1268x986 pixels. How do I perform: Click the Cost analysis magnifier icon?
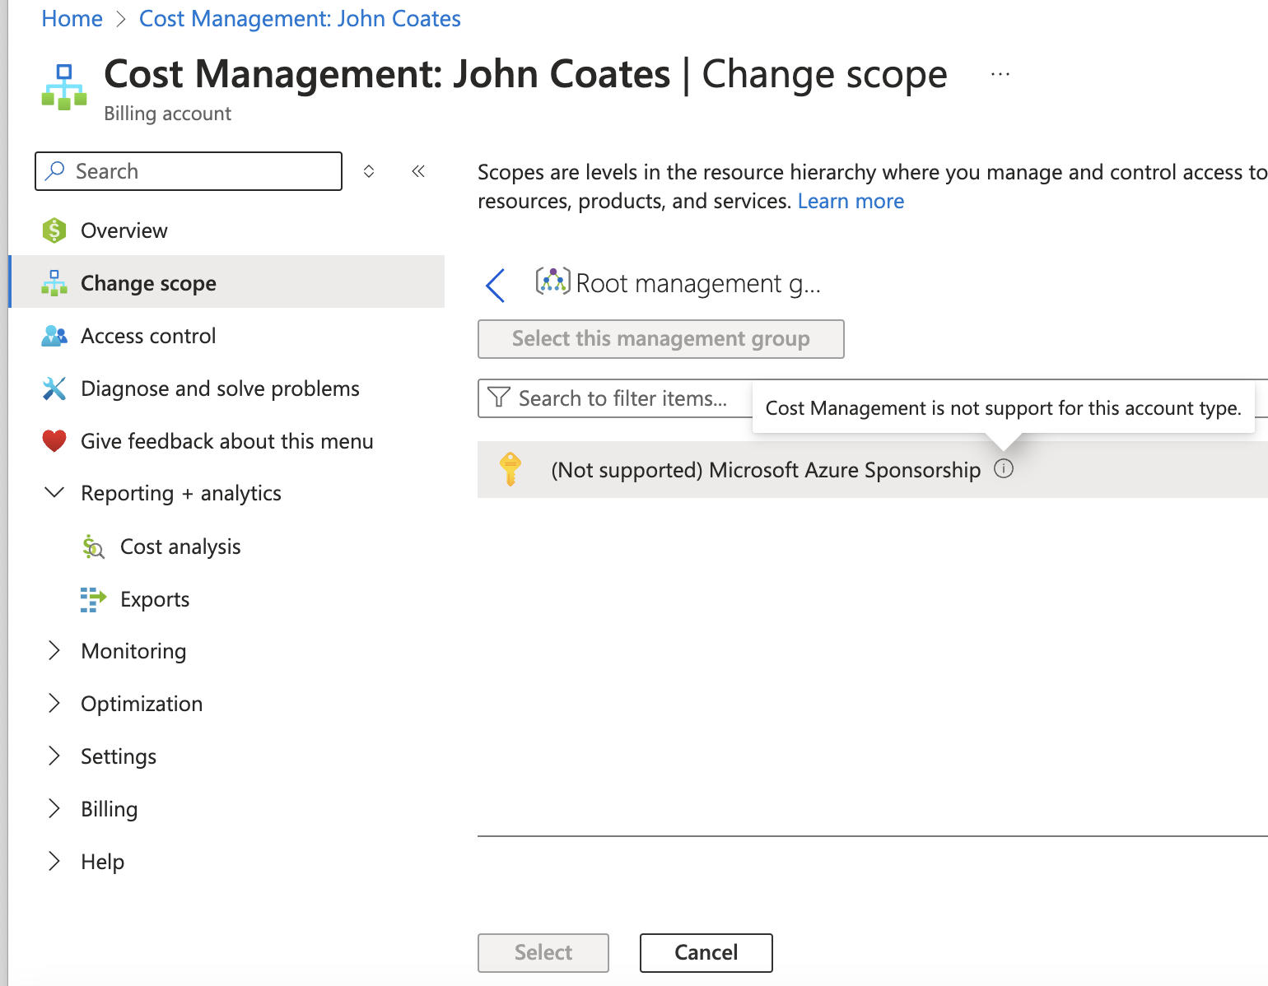[x=93, y=546]
